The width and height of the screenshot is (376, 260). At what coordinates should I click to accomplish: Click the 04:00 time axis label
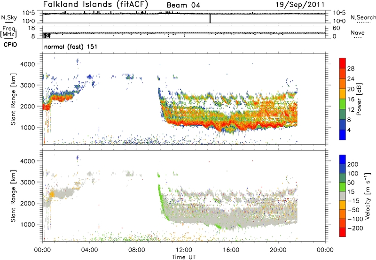click(89, 250)
